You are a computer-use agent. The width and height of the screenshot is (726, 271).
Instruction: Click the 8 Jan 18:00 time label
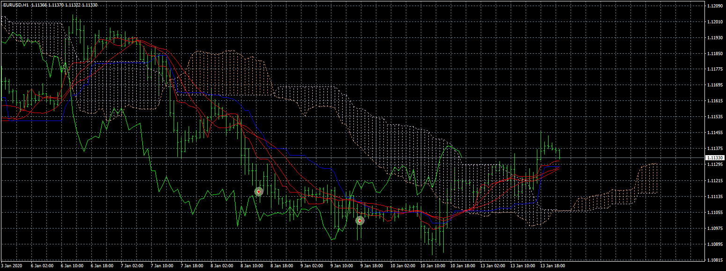(282, 266)
